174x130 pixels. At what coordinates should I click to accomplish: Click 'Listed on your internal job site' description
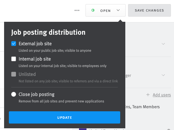click(x=63, y=66)
